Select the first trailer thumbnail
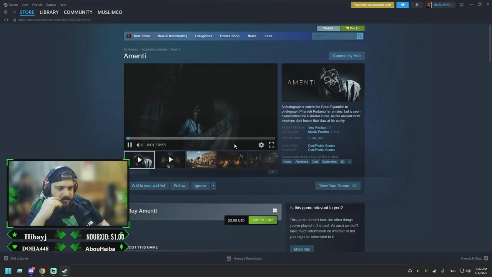The height and width of the screenshot is (277, 492). click(139, 160)
